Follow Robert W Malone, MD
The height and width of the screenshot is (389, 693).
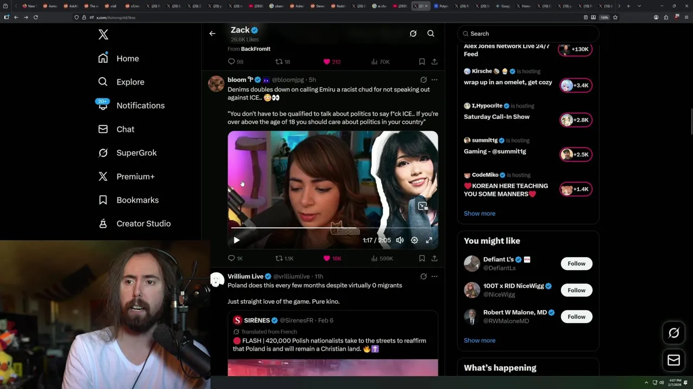coord(577,317)
